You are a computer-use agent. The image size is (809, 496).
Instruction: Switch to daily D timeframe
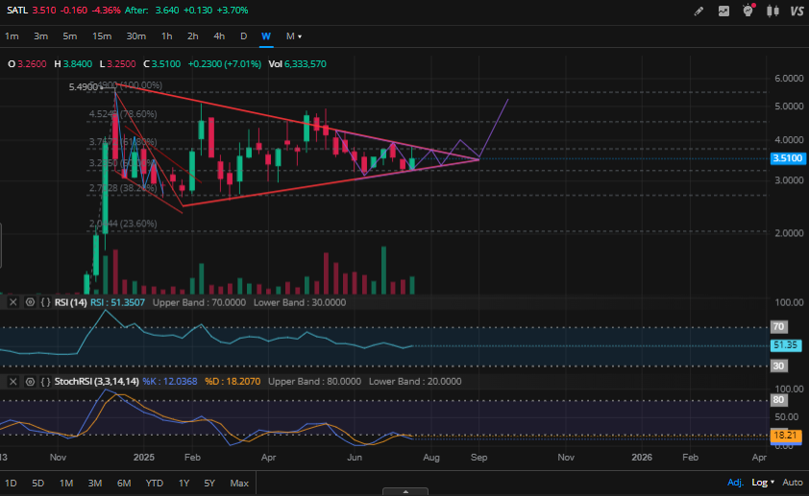(243, 36)
